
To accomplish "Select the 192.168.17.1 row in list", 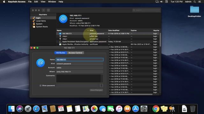I will pyautogui.click(x=108, y=34).
